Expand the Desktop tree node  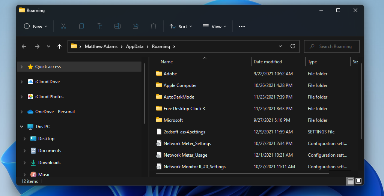pyautogui.click(x=24, y=139)
